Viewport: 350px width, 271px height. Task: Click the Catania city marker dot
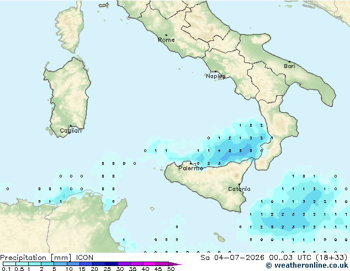(239, 185)
